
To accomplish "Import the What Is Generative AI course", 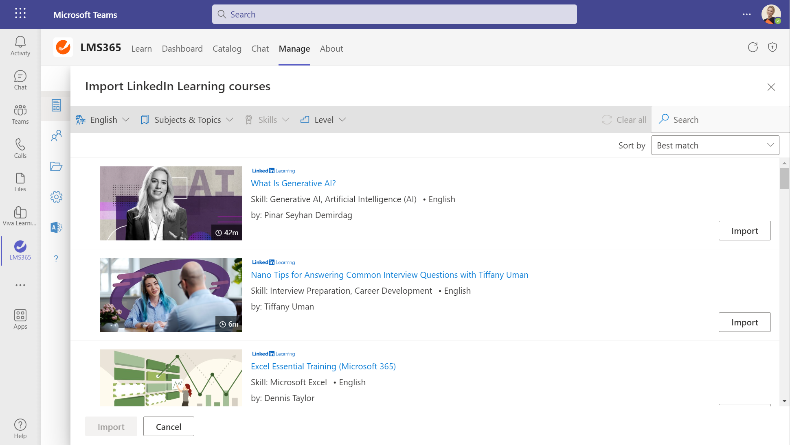I will pyautogui.click(x=744, y=231).
